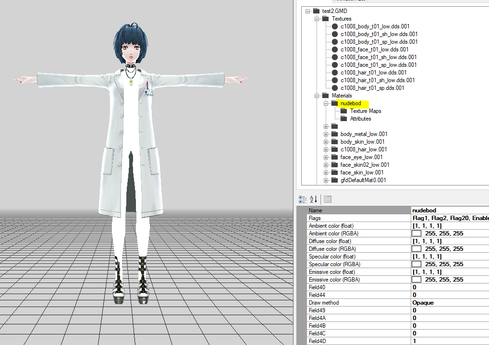Click the test2.GMD folder icon
This screenshot has width=489, height=345.
point(316,11)
